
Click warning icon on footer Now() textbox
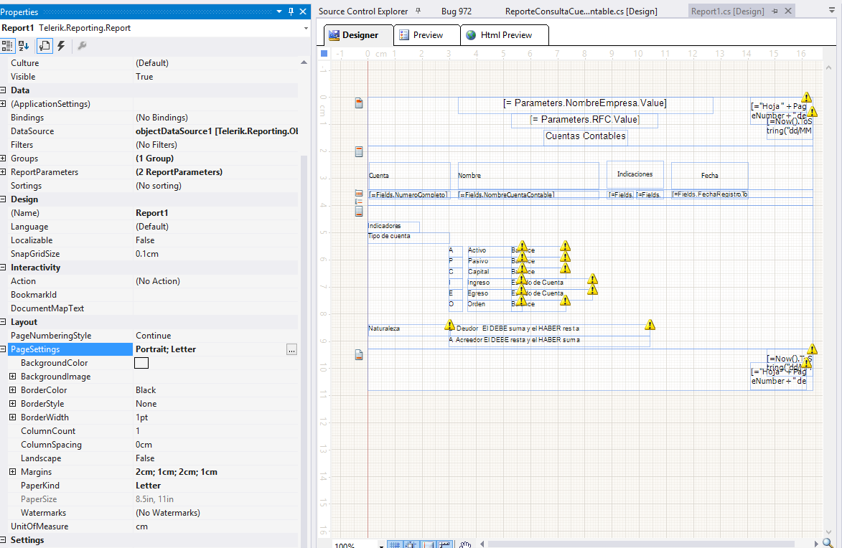(812, 349)
